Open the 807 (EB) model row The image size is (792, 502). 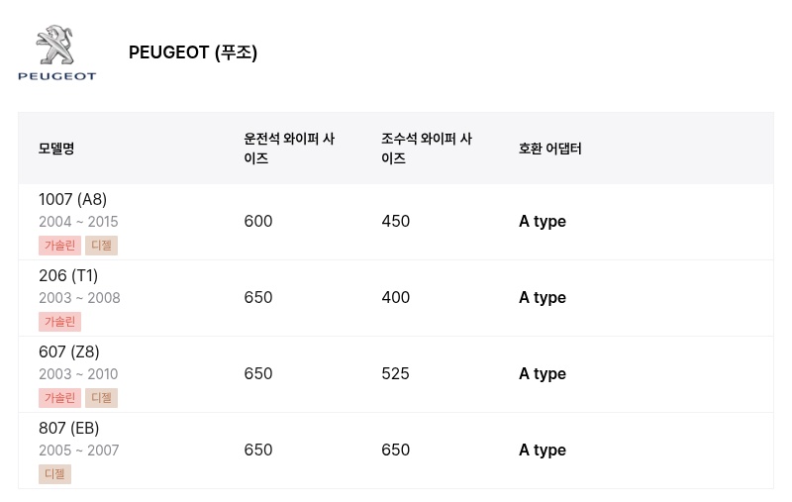[x=396, y=451]
